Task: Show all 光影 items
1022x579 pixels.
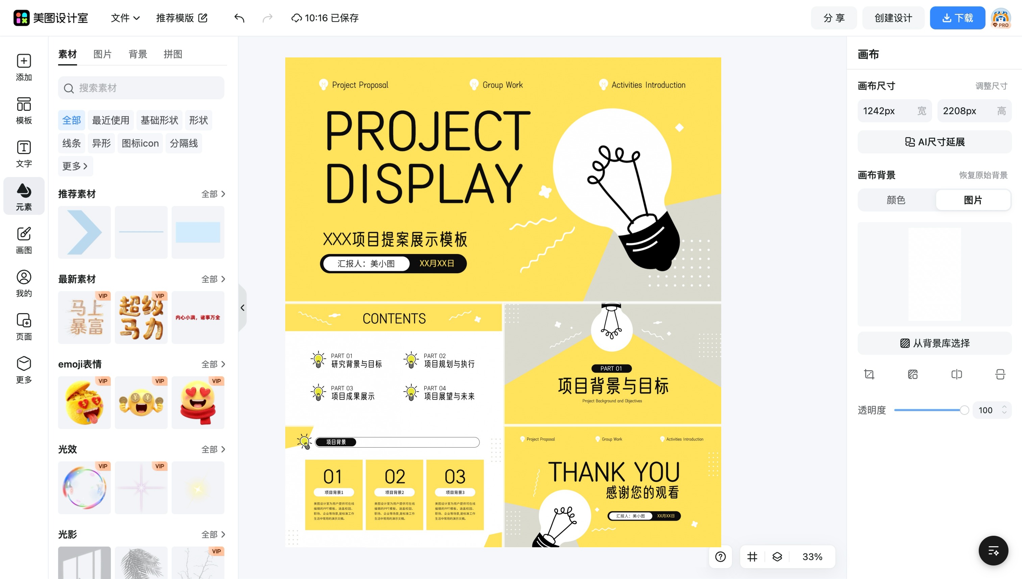Action: point(213,534)
